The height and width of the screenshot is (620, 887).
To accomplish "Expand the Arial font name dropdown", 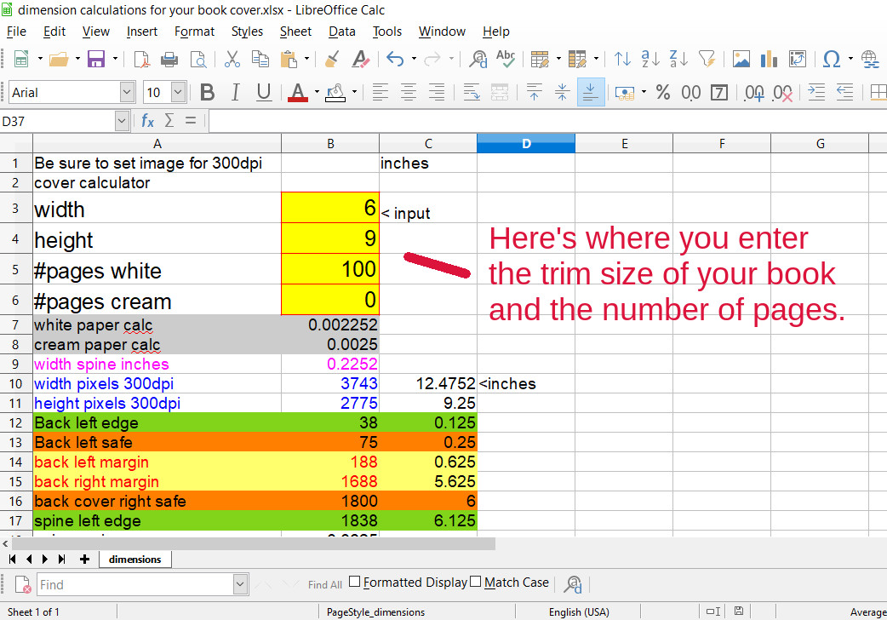I will (127, 92).
